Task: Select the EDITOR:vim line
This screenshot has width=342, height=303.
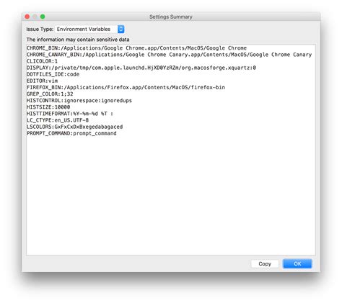Action: coord(42,81)
